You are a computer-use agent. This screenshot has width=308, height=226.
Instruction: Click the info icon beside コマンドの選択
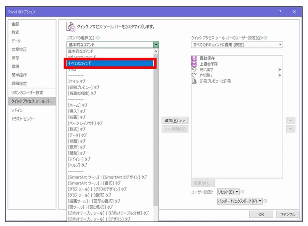pos(98,38)
